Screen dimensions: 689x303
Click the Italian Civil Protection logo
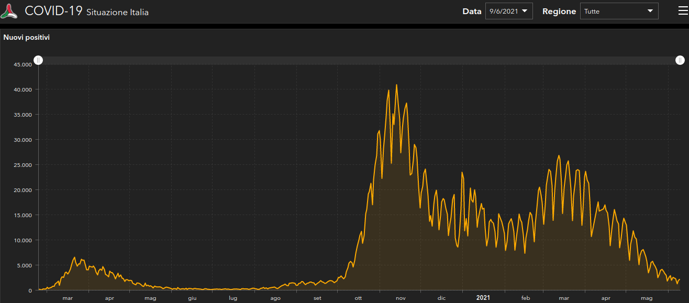coord(9,11)
